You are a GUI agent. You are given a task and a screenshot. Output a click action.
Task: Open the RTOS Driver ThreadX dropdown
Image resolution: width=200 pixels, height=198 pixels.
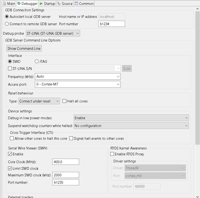pyautogui.click(x=155, y=168)
